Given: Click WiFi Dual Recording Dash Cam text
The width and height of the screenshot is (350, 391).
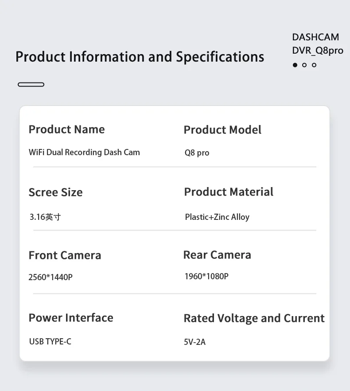Looking at the screenshot, I should coord(84,152).
